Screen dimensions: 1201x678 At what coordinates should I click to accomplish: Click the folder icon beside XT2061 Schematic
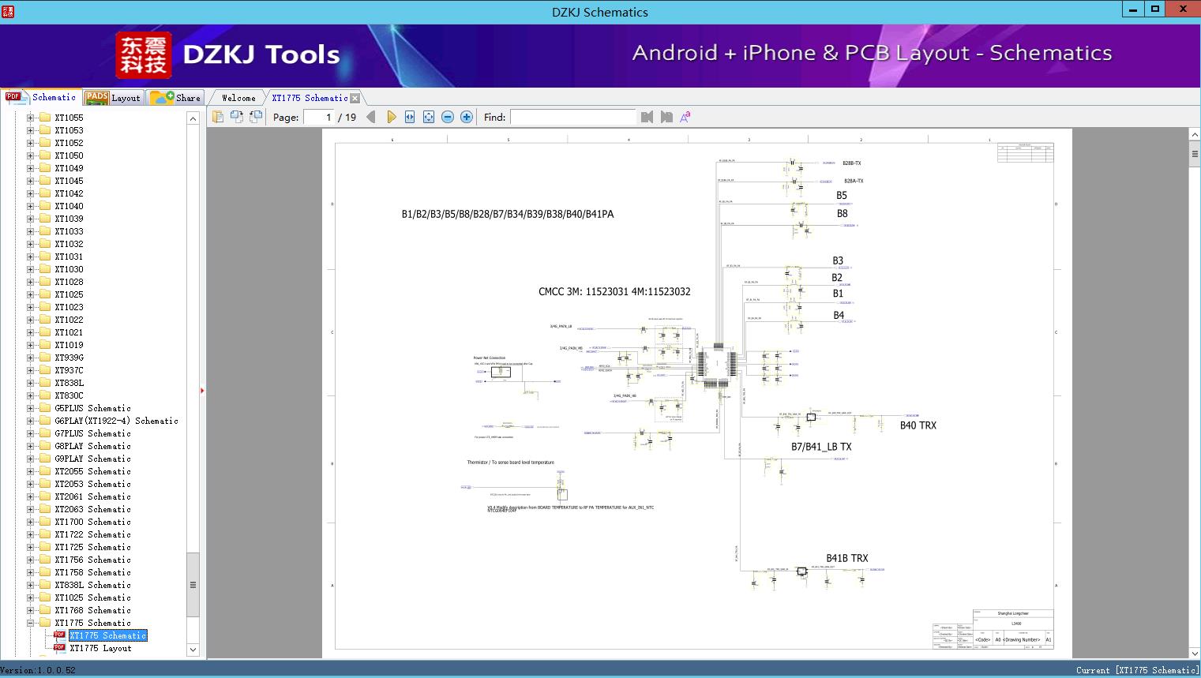45,496
